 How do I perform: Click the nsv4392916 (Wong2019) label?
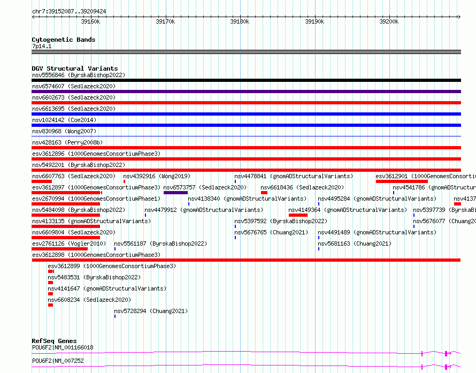pyautogui.click(x=157, y=176)
